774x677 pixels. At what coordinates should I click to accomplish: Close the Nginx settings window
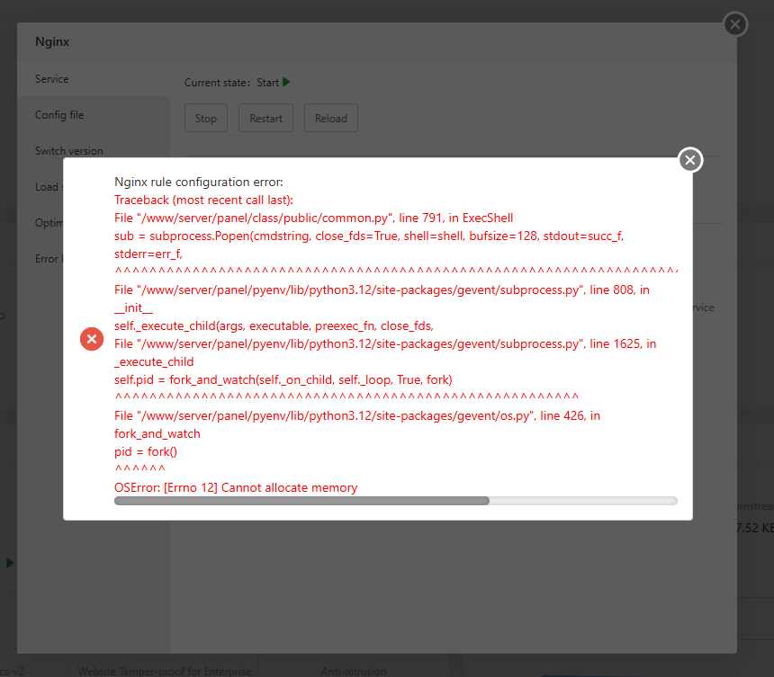(735, 24)
